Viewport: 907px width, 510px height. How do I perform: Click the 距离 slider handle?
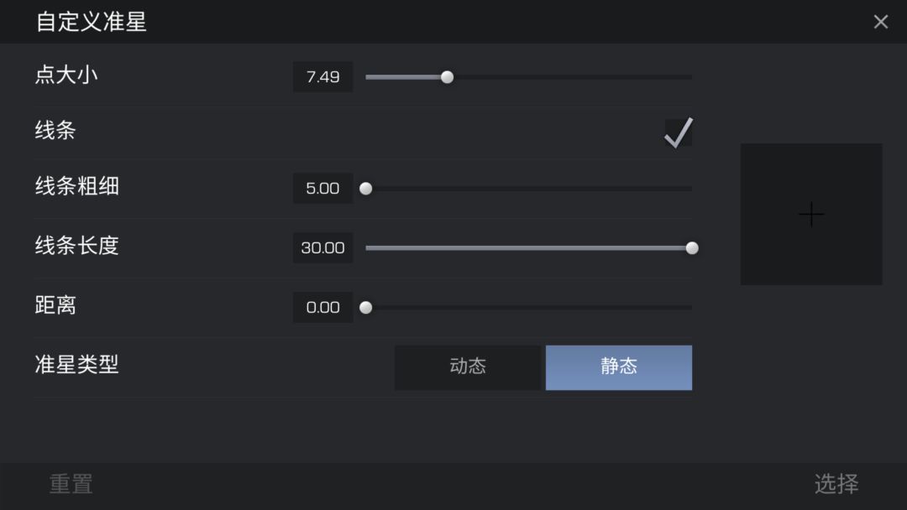tap(365, 307)
